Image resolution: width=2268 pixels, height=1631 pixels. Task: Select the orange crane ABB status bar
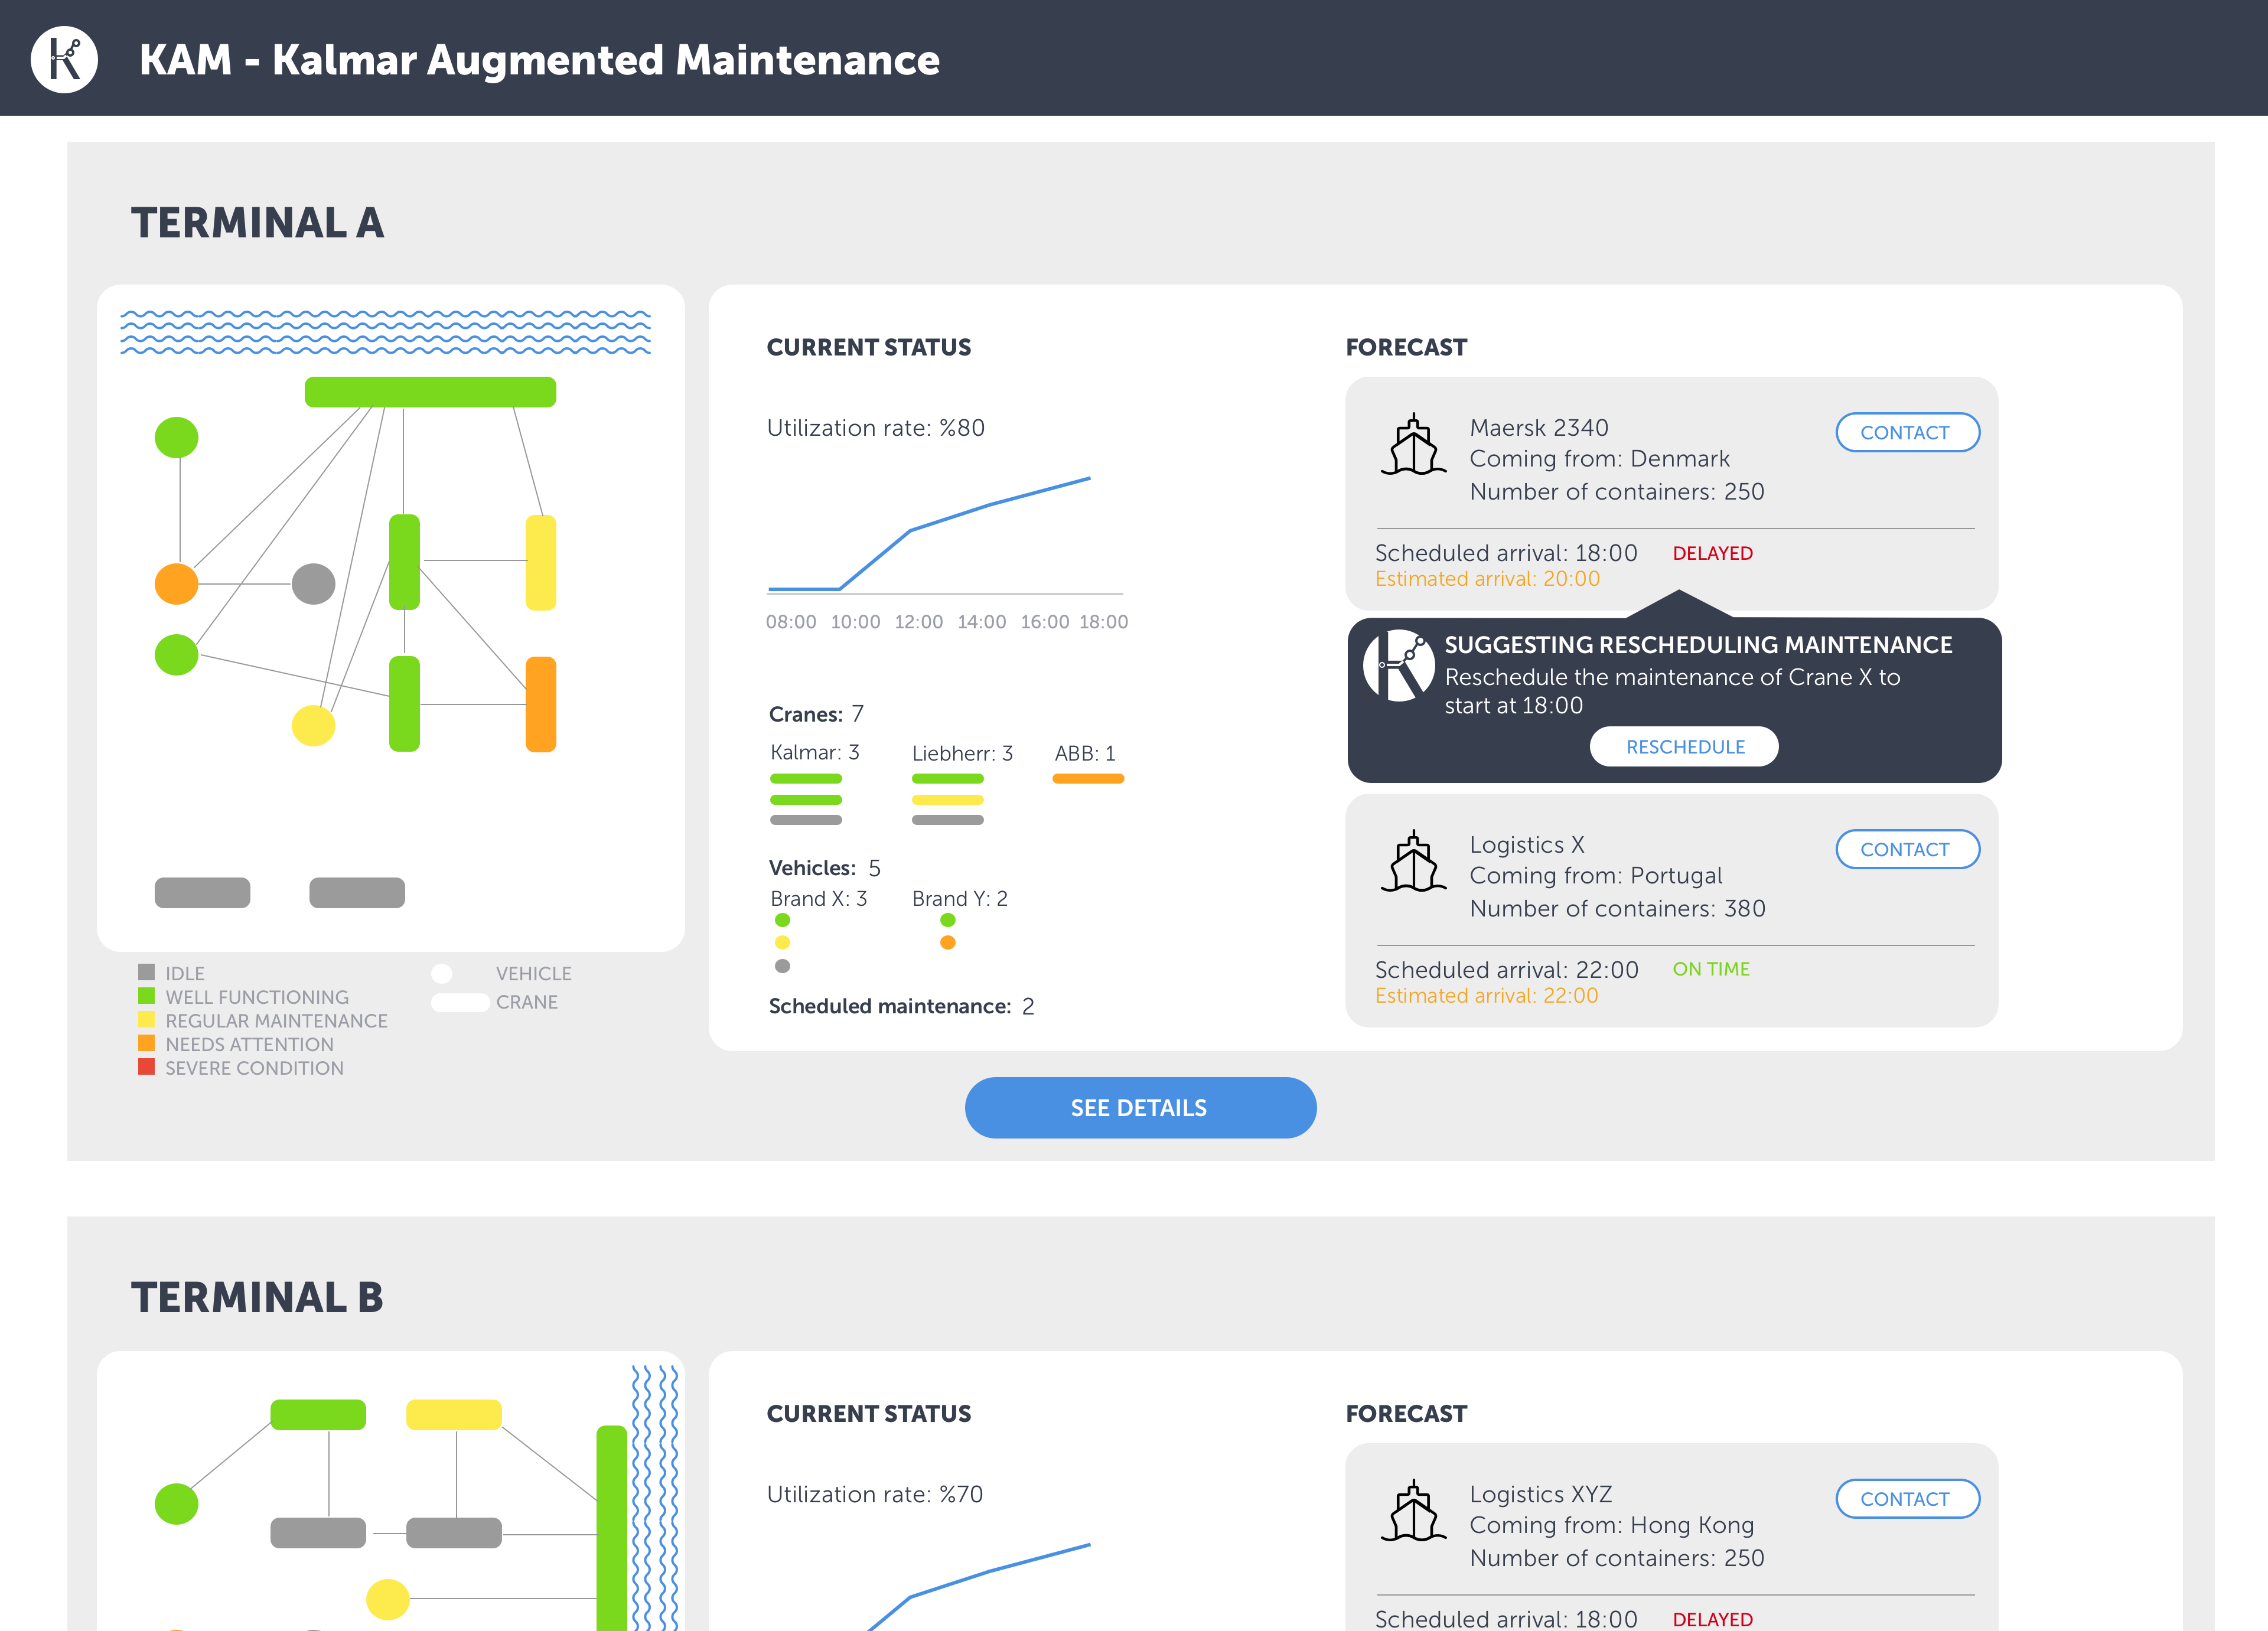pos(1088,779)
